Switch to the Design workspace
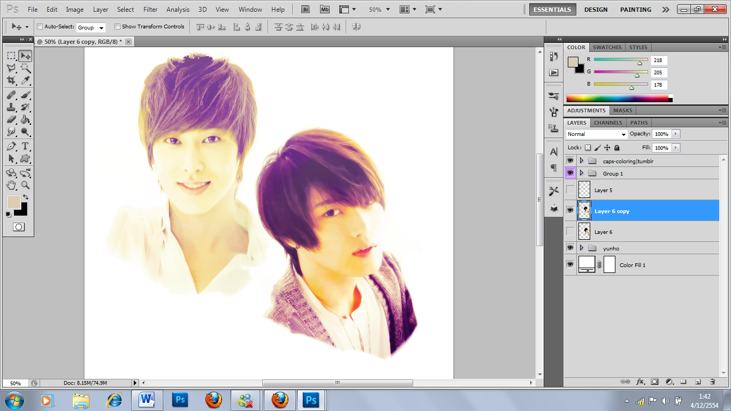 click(x=596, y=10)
